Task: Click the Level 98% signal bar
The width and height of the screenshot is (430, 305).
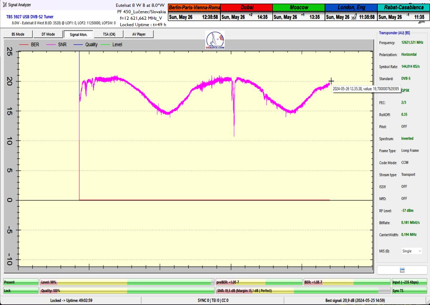Action: (127, 282)
